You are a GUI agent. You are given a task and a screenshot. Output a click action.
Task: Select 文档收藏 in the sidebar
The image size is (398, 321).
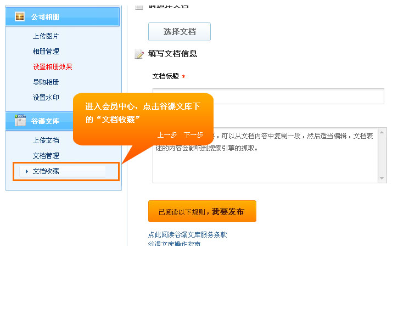click(x=46, y=171)
